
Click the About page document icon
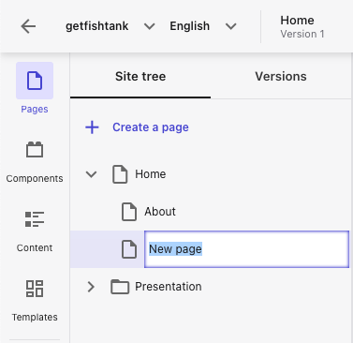point(129,212)
